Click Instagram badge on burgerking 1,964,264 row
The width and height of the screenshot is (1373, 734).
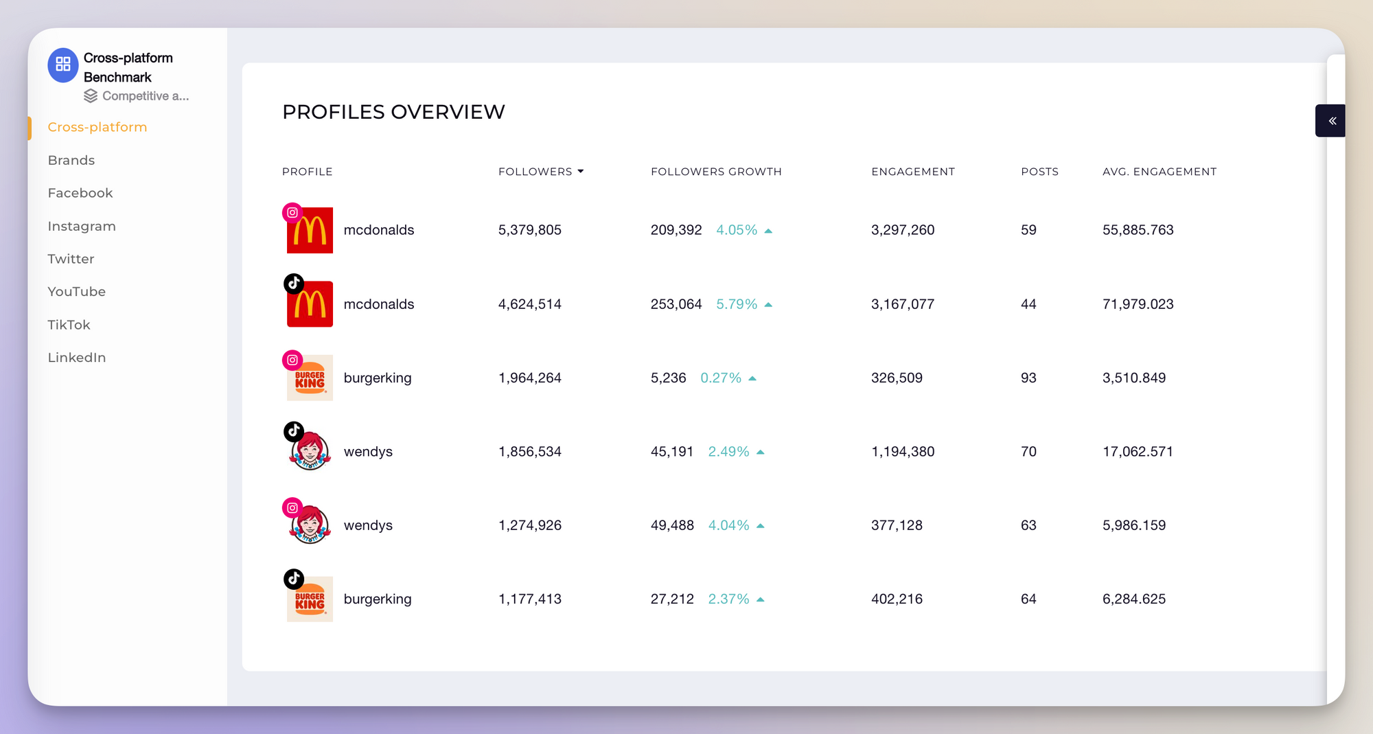pos(292,360)
